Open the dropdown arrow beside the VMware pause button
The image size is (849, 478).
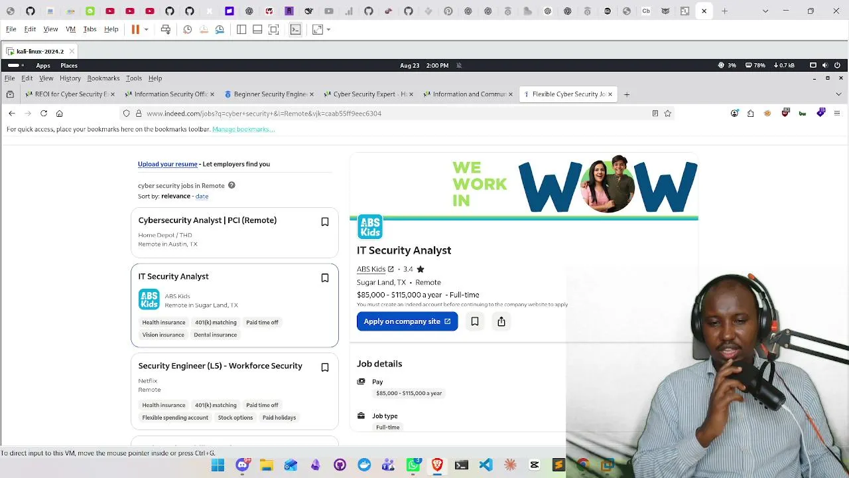point(146,29)
